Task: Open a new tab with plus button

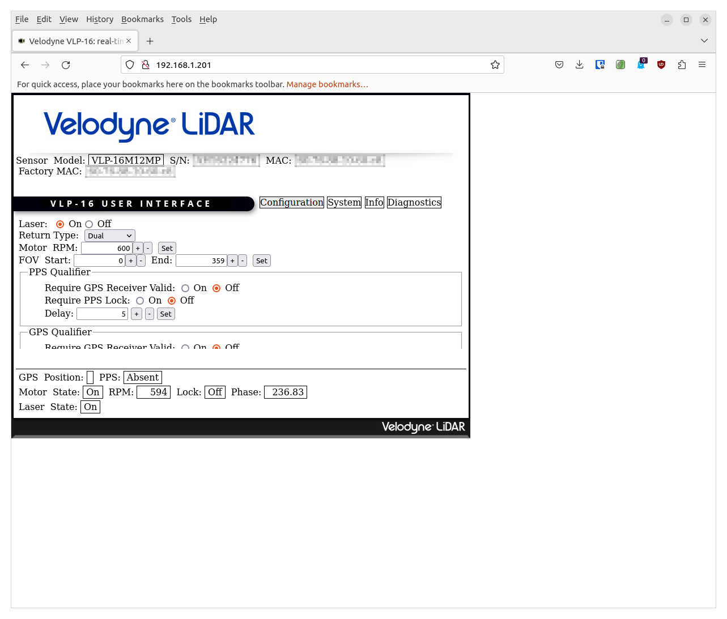Action: click(x=150, y=41)
